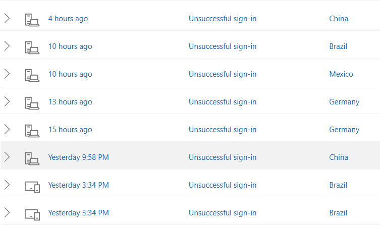
Task: Expand the 4 hours ago China sign-in
Action: click(7, 19)
